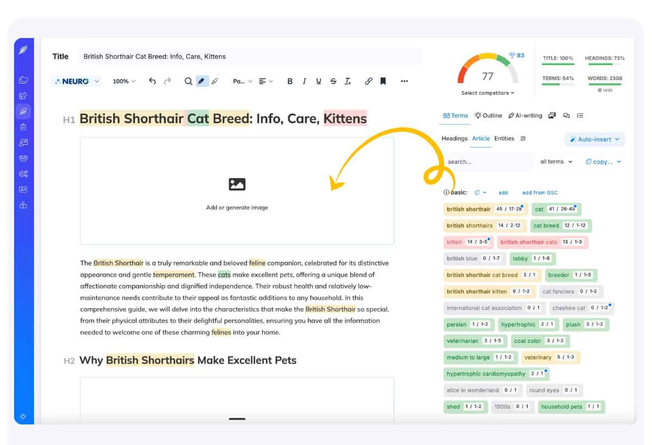Viewport: 652px width, 445px height.
Task: Clear text formatting
Action: click(x=348, y=81)
